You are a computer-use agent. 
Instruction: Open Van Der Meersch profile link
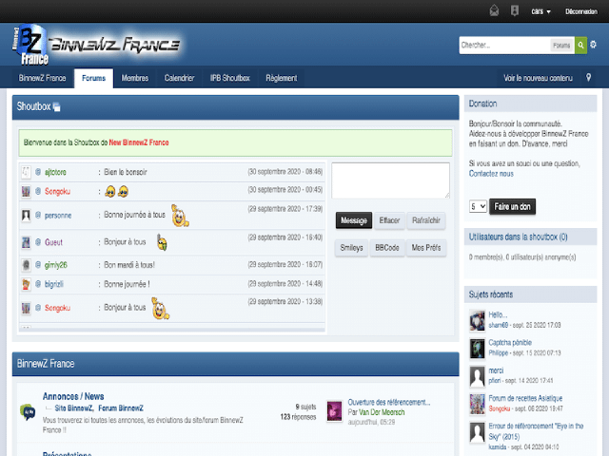(x=382, y=412)
